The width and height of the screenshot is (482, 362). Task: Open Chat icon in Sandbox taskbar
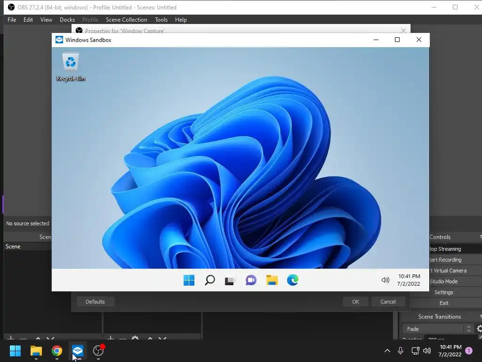(x=251, y=280)
